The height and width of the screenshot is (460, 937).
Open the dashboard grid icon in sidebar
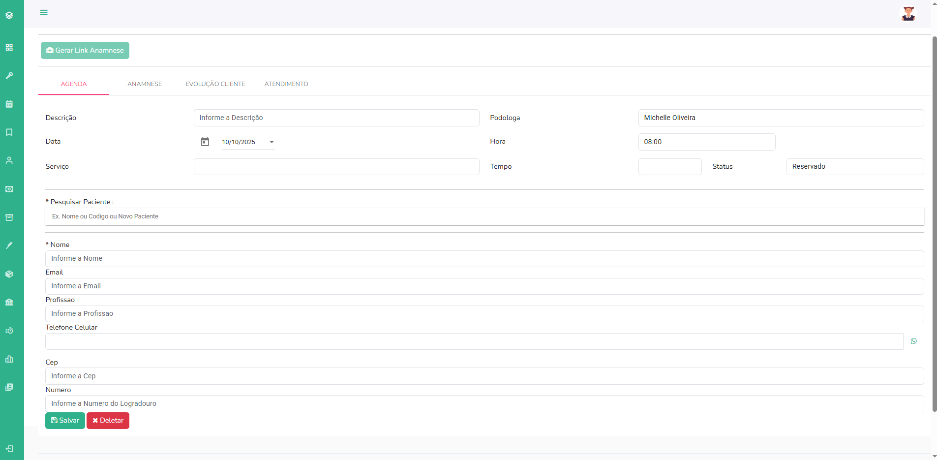tap(9, 47)
